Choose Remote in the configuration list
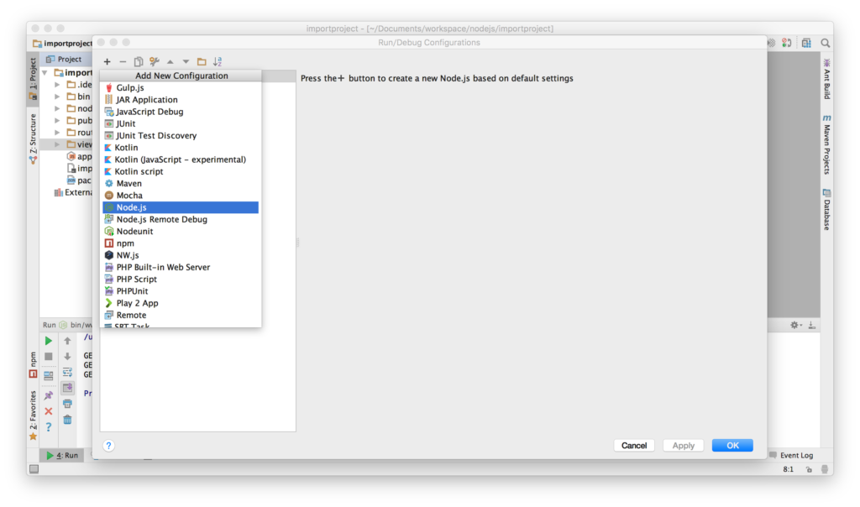 (181, 315)
